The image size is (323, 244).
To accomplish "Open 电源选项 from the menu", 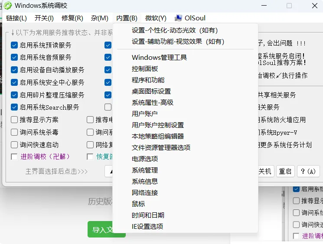I will 186,159.
